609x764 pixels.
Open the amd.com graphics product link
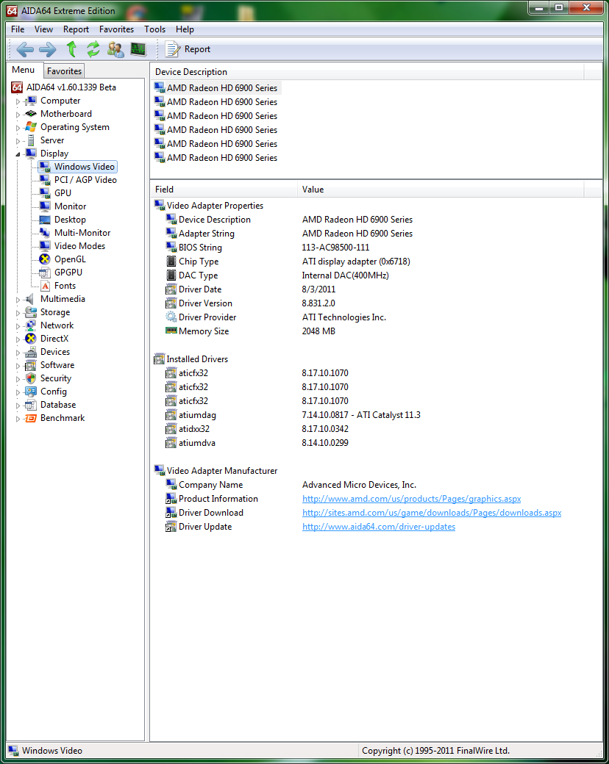(x=411, y=499)
